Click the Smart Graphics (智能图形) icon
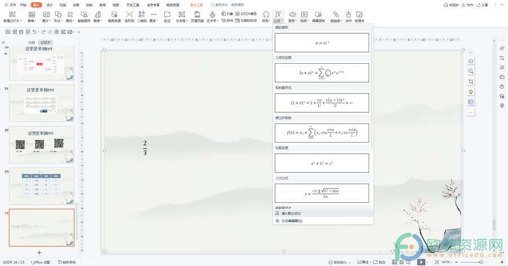Viewport: 508px width, 266px height. tap(84, 15)
